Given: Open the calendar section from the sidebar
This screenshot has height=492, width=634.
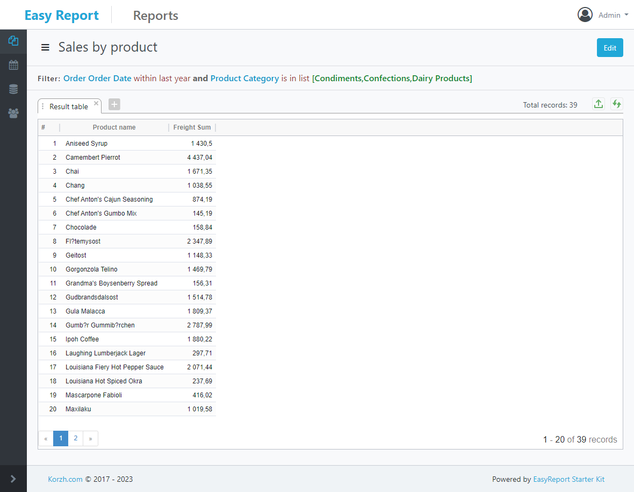Looking at the screenshot, I should pyautogui.click(x=13, y=65).
